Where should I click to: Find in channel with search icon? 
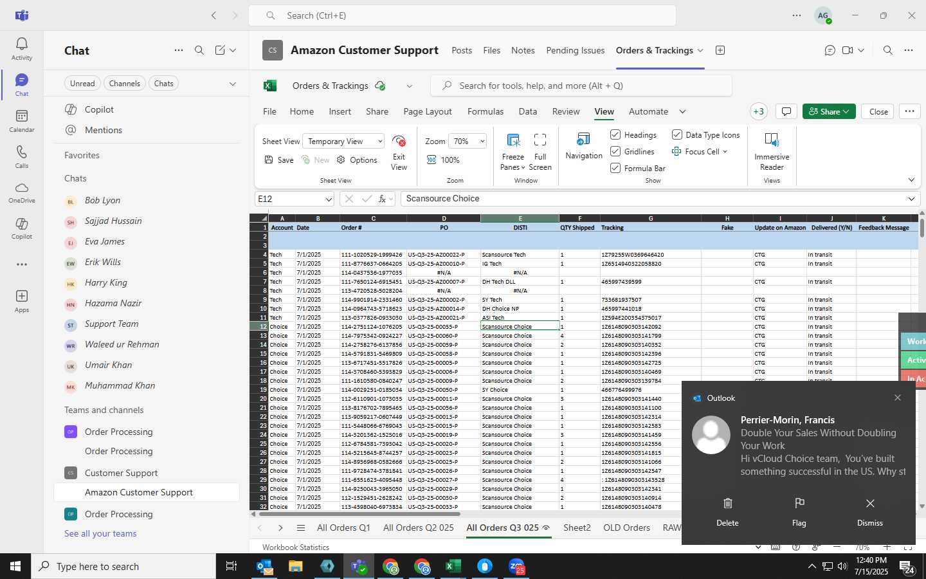[888, 50]
